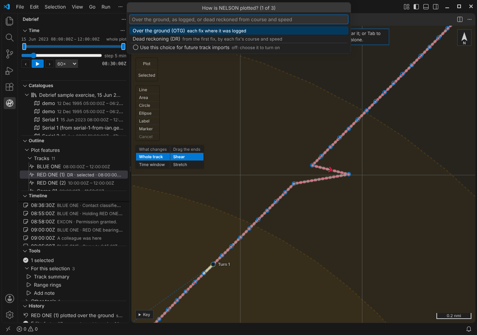Choose Selected scope button
This screenshot has height=335, width=477.
click(147, 75)
